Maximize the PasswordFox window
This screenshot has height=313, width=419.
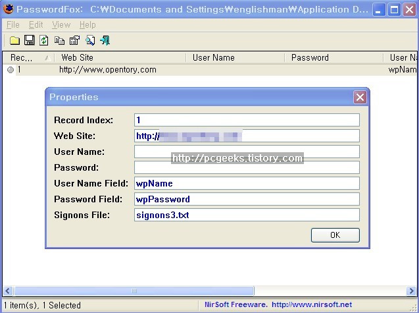[394, 10]
